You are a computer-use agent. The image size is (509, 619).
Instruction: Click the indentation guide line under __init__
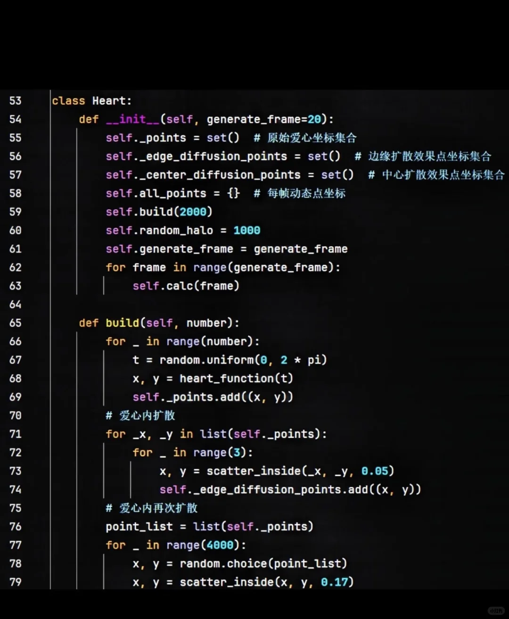tap(78, 212)
